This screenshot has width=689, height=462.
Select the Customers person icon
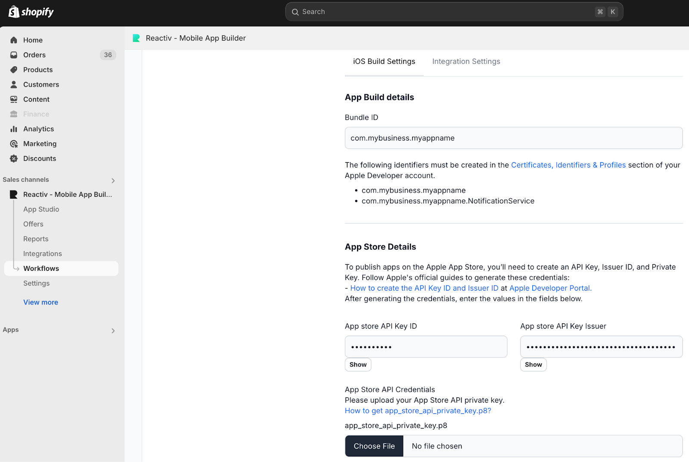pyautogui.click(x=14, y=84)
